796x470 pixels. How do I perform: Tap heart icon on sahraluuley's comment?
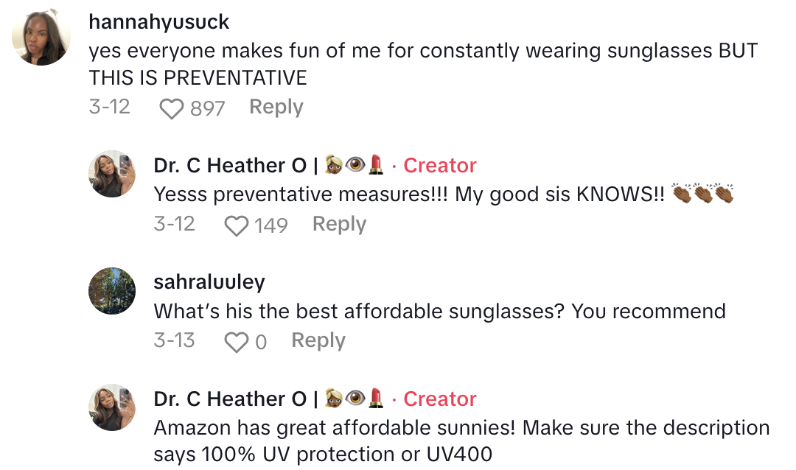[x=236, y=342]
